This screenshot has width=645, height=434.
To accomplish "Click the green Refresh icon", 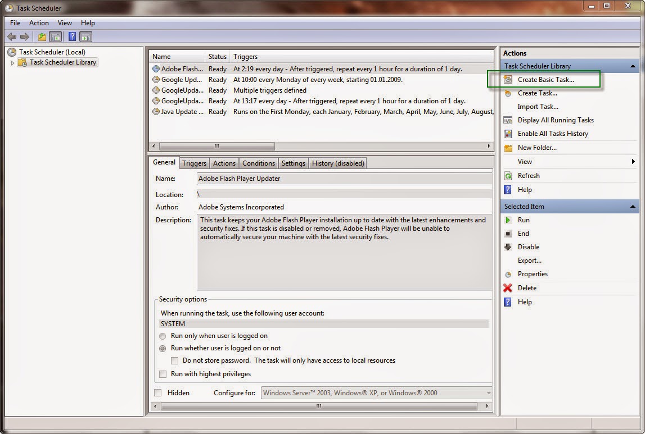I will click(x=508, y=176).
